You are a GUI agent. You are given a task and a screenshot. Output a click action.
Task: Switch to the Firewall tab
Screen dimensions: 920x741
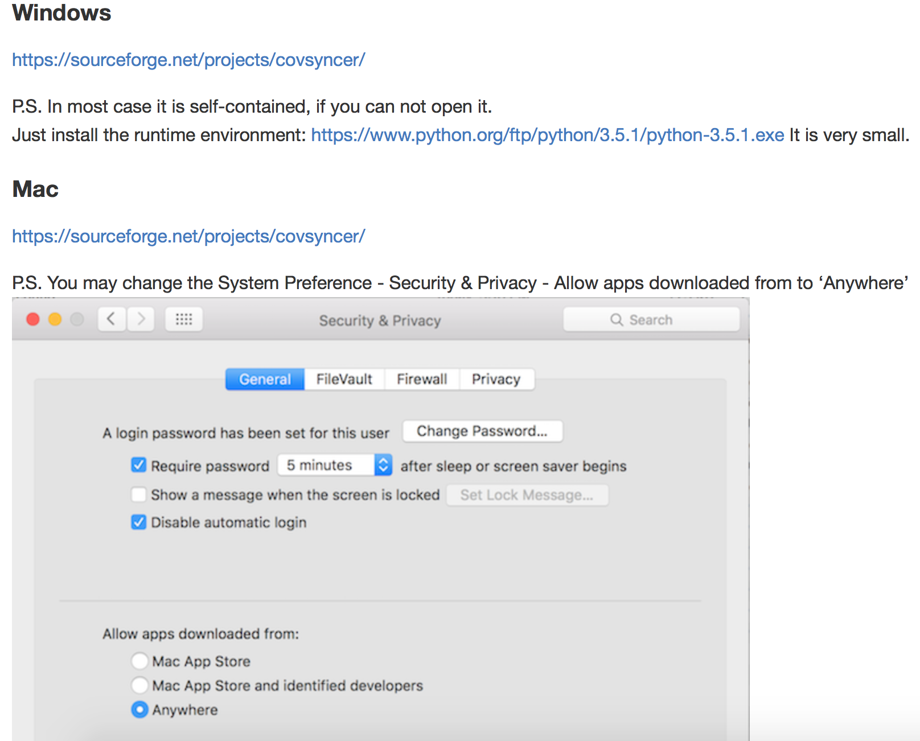click(x=422, y=379)
